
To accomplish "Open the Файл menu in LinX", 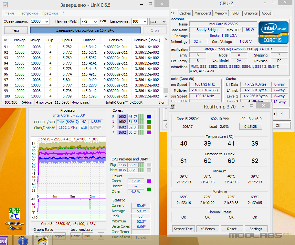I will tap(9, 13).
